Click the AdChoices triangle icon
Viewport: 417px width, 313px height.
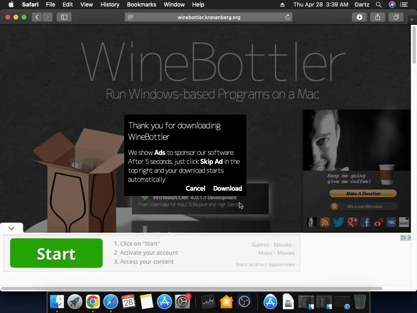click(x=404, y=238)
